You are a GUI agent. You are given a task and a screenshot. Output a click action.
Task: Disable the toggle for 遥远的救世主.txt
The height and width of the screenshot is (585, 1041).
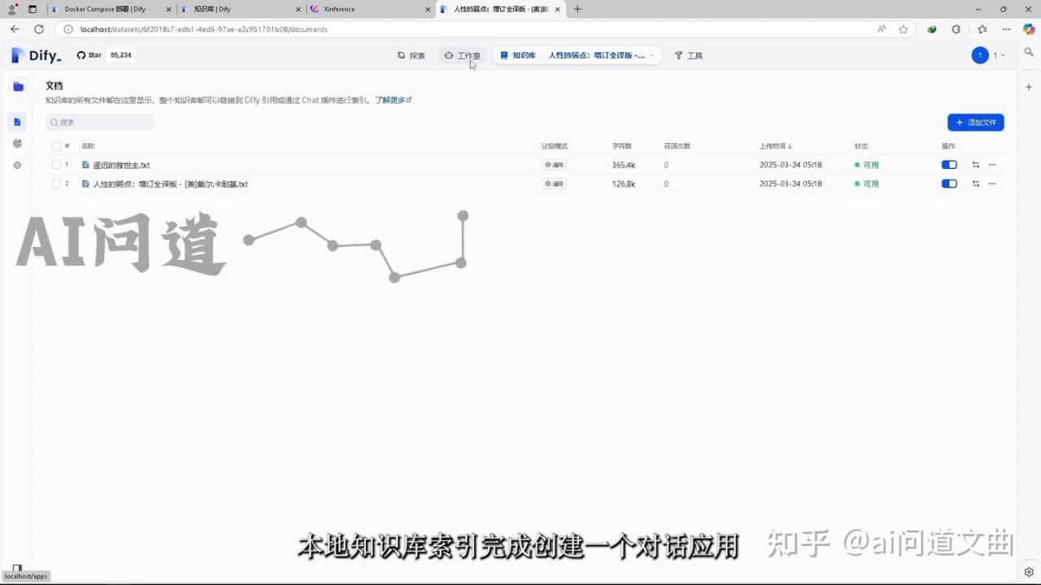click(x=949, y=165)
